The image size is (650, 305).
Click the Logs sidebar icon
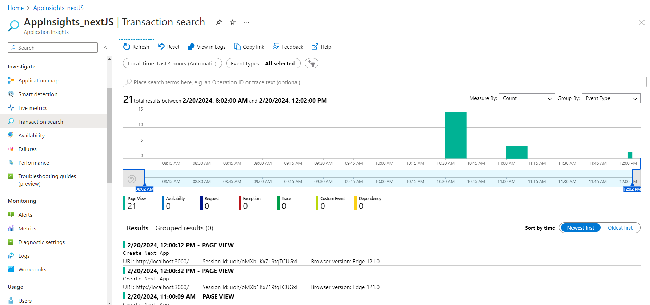coord(11,256)
